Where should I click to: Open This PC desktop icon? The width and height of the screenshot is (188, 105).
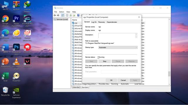click(5, 5)
